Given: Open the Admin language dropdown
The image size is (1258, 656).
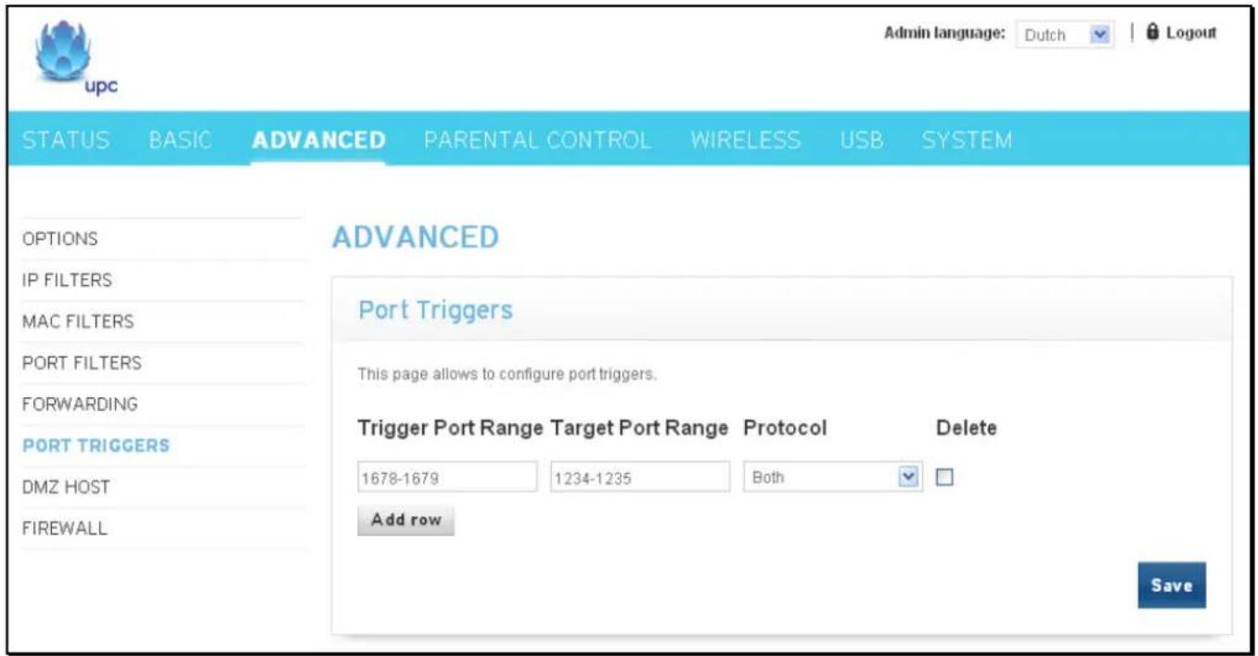Looking at the screenshot, I should coord(1065,34).
